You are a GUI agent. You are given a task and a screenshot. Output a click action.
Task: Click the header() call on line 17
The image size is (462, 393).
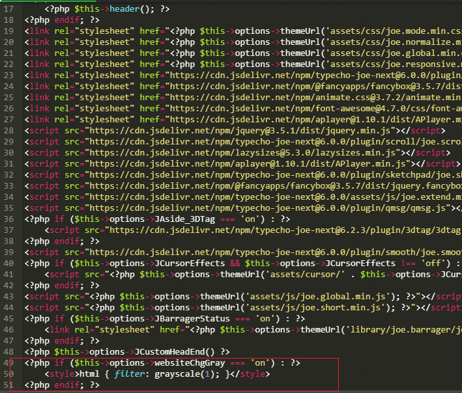pyautogui.click(x=130, y=9)
